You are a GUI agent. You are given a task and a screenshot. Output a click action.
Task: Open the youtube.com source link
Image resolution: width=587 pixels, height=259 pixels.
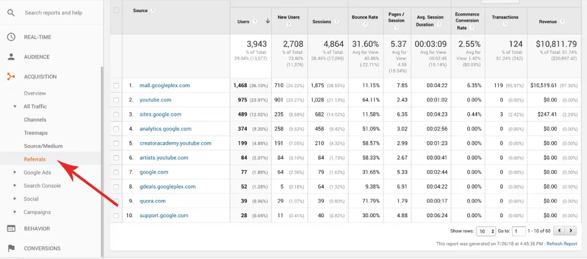(x=155, y=100)
